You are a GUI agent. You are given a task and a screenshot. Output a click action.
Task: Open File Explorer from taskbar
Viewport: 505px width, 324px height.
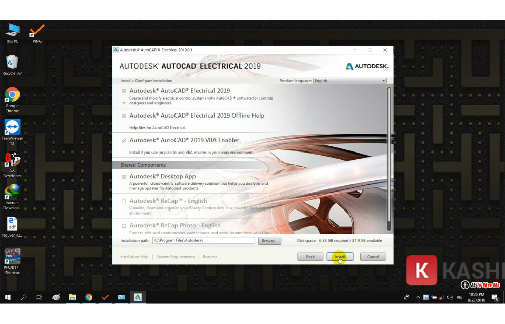(x=72, y=297)
